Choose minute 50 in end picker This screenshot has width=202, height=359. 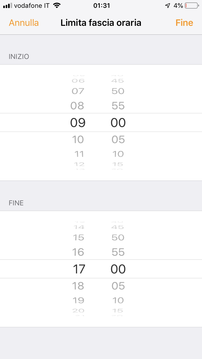tap(118, 237)
